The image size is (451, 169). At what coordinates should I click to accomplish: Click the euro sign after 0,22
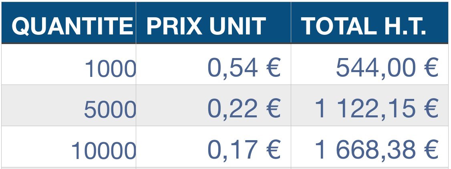click(273, 109)
